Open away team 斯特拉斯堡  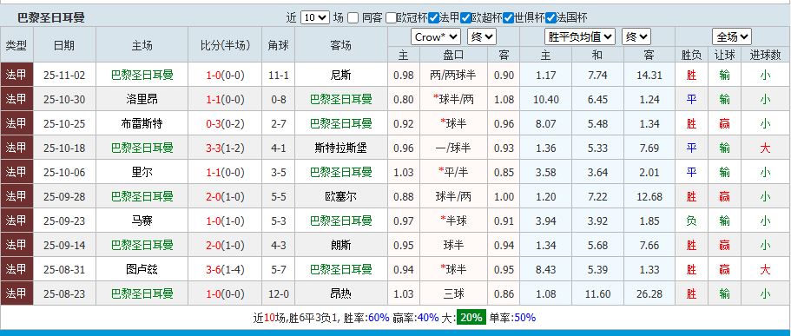(340, 148)
